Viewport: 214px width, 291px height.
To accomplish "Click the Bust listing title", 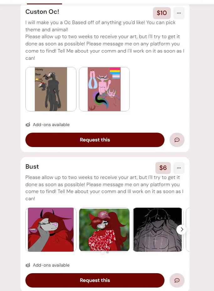I will point(32,167).
